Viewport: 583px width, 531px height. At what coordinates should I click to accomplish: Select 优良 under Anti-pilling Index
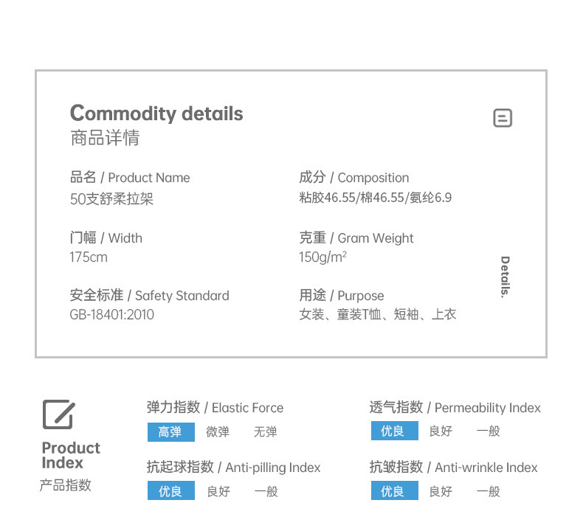coord(170,491)
